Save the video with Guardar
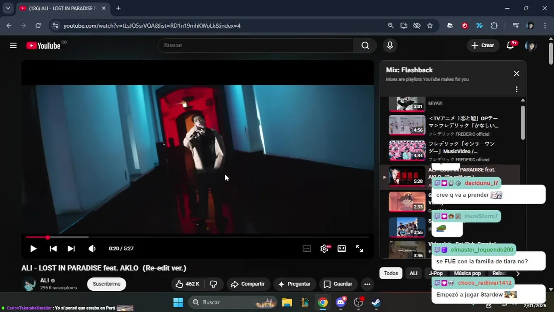 338,284
